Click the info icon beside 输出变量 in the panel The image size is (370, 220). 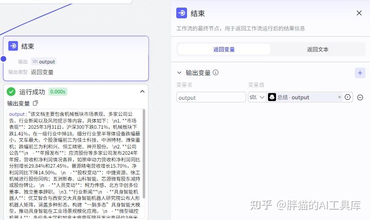216,72
